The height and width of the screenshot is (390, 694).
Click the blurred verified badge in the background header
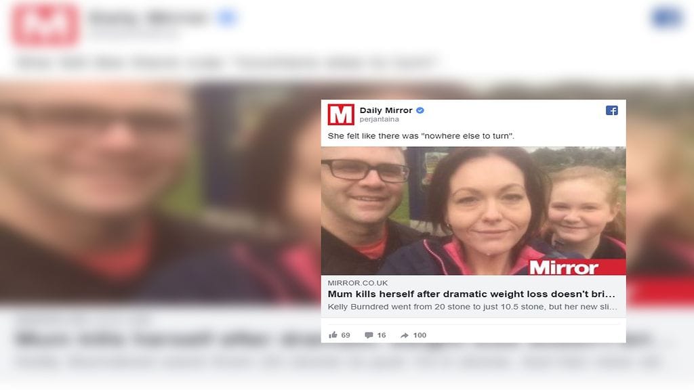(x=226, y=18)
